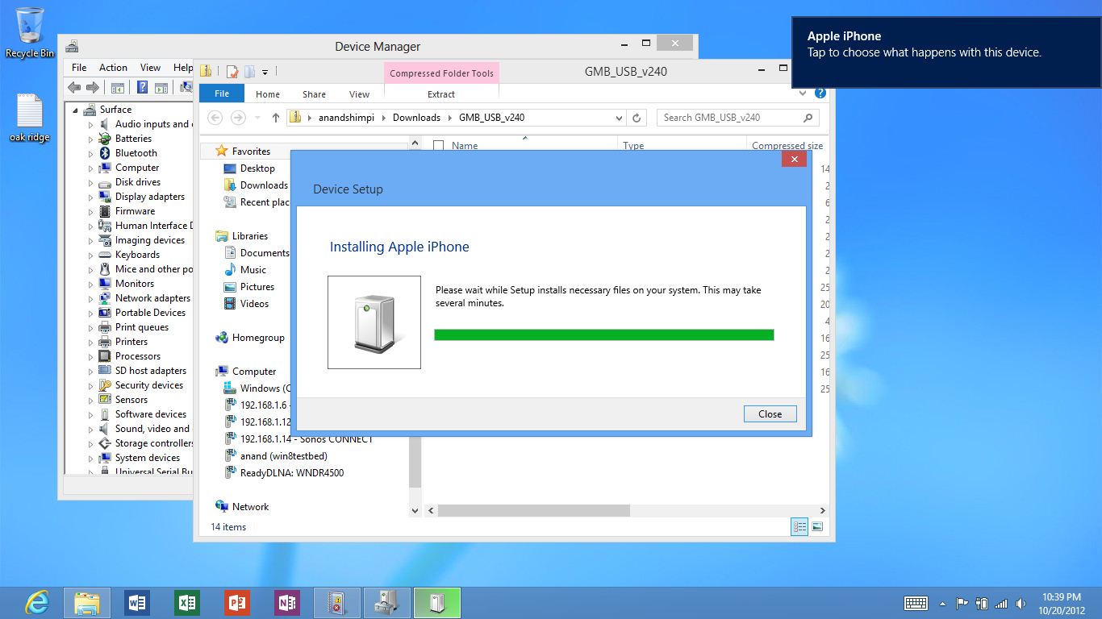The width and height of the screenshot is (1102, 619).
Task: Click Back arrow in Device Manager toolbar
Action: [x=74, y=88]
